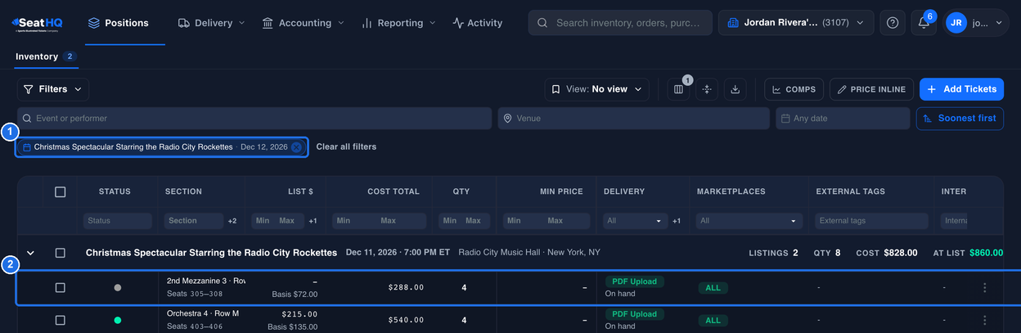Click the $215.00 list price cell

pos(299,314)
